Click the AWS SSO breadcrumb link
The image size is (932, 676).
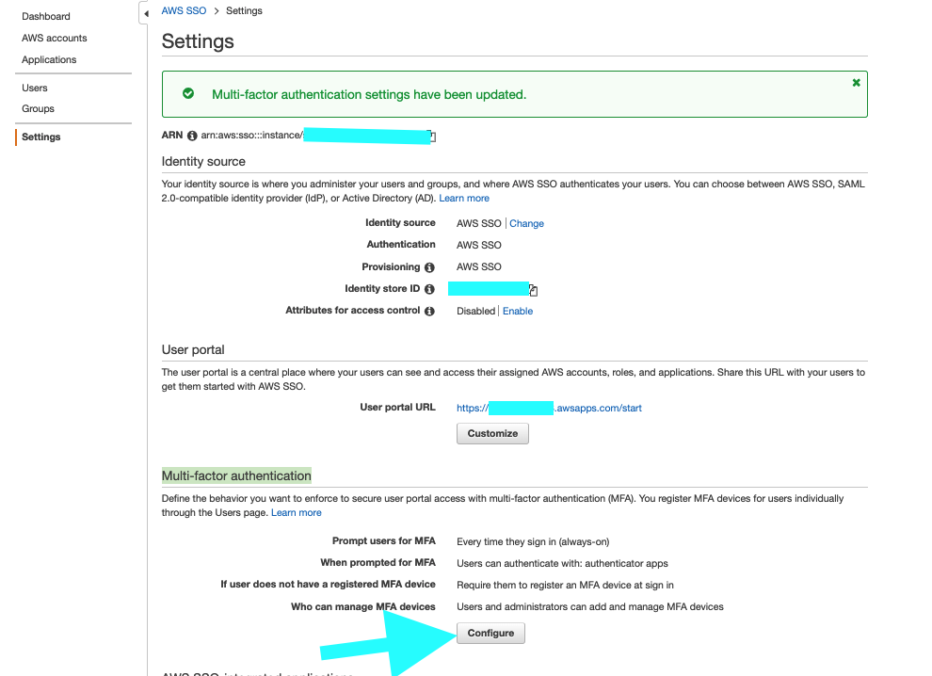click(x=184, y=10)
